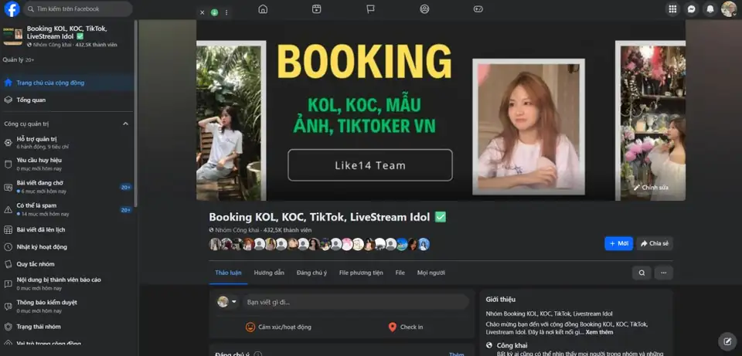
Task: Click the Thêm link in Đáng chú ý section
Action: pos(456,354)
